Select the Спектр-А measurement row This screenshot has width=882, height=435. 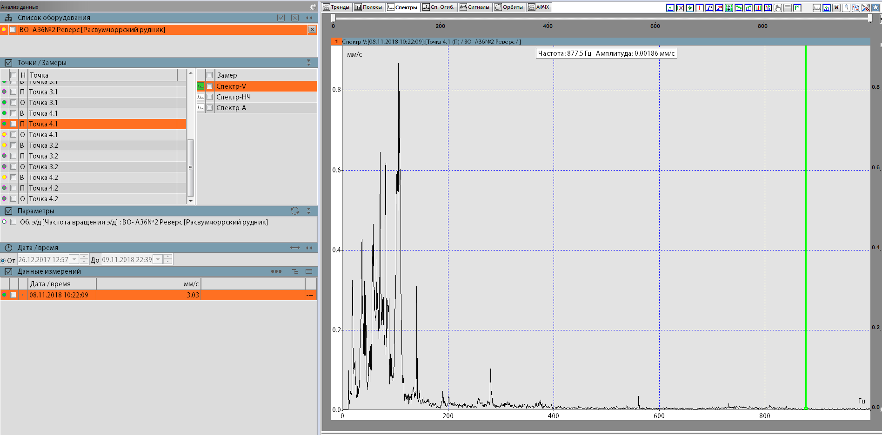tap(257, 108)
